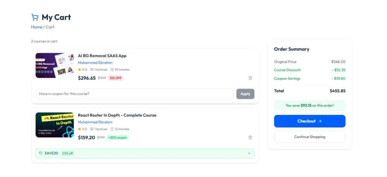The width and height of the screenshot is (387, 177).
Task: Click the $296.65 price
Action: pyautogui.click(x=87, y=78)
